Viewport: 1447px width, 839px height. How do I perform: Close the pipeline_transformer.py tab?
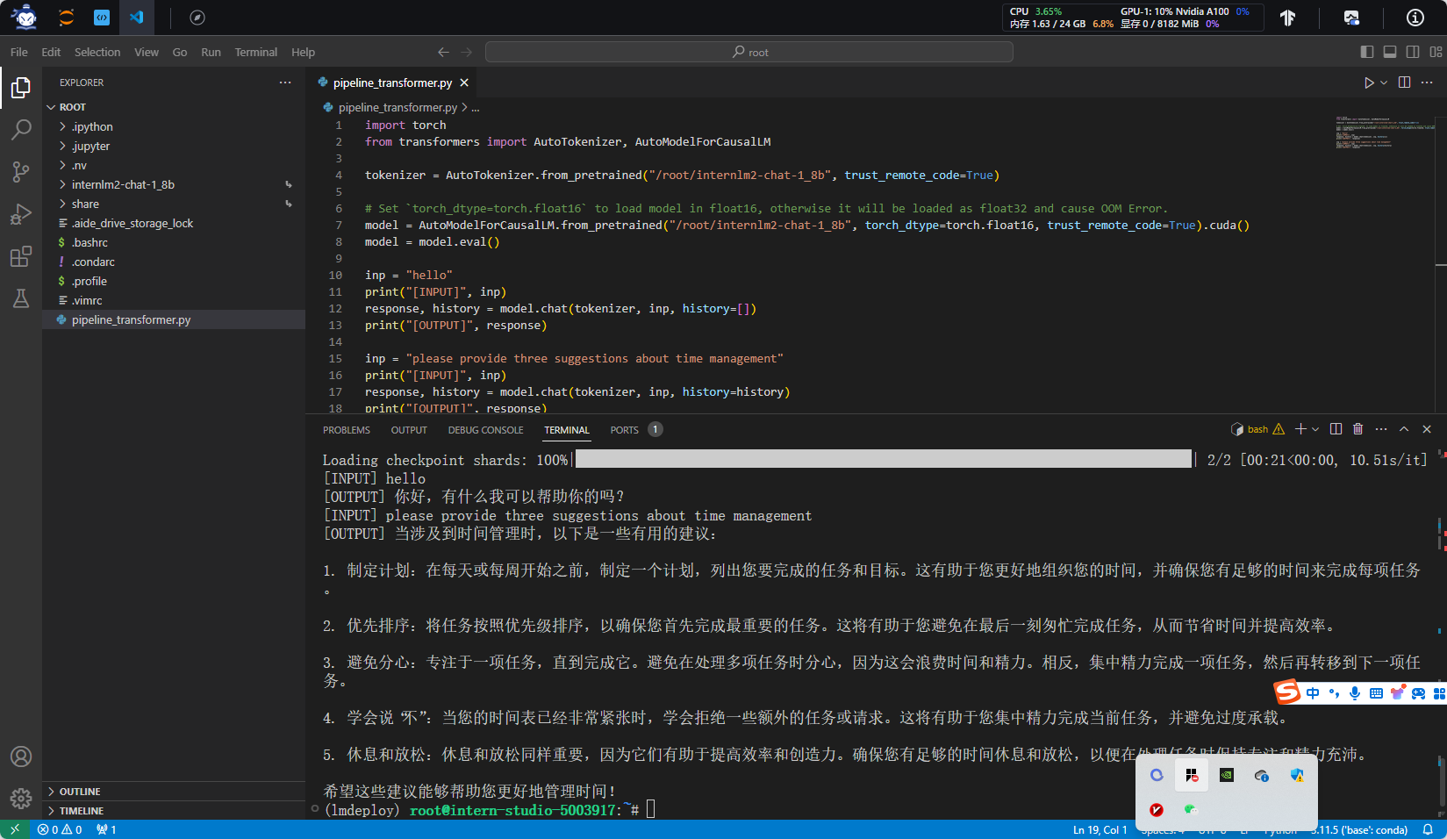(x=464, y=82)
